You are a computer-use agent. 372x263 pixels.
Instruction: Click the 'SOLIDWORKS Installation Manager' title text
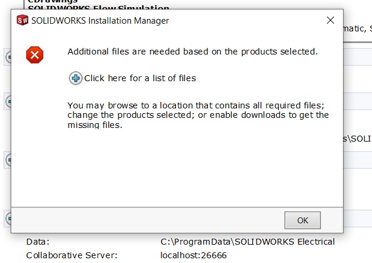pyautogui.click(x=100, y=21)
